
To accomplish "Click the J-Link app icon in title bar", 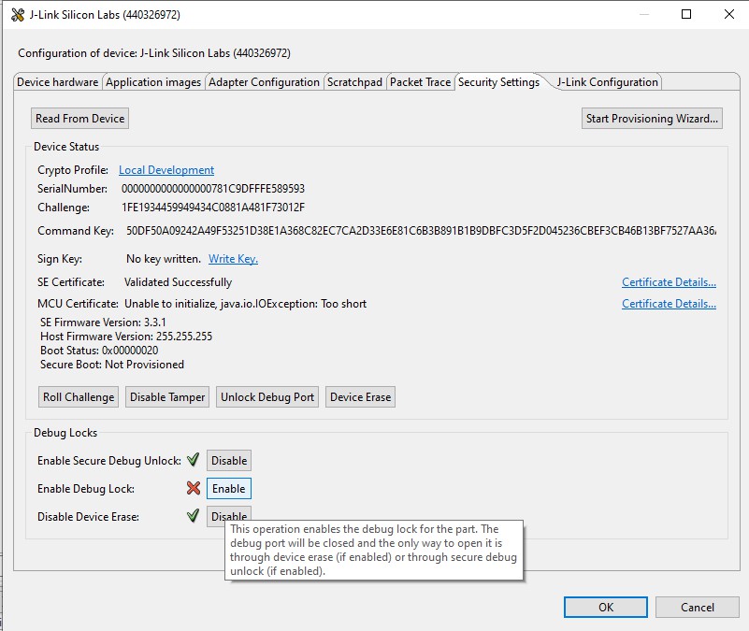I will (x=16, y=15).
